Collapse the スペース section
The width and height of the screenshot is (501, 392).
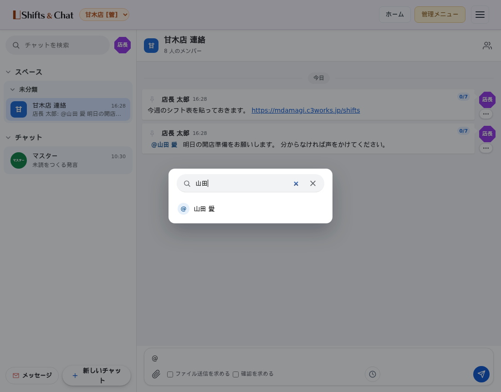8,72
